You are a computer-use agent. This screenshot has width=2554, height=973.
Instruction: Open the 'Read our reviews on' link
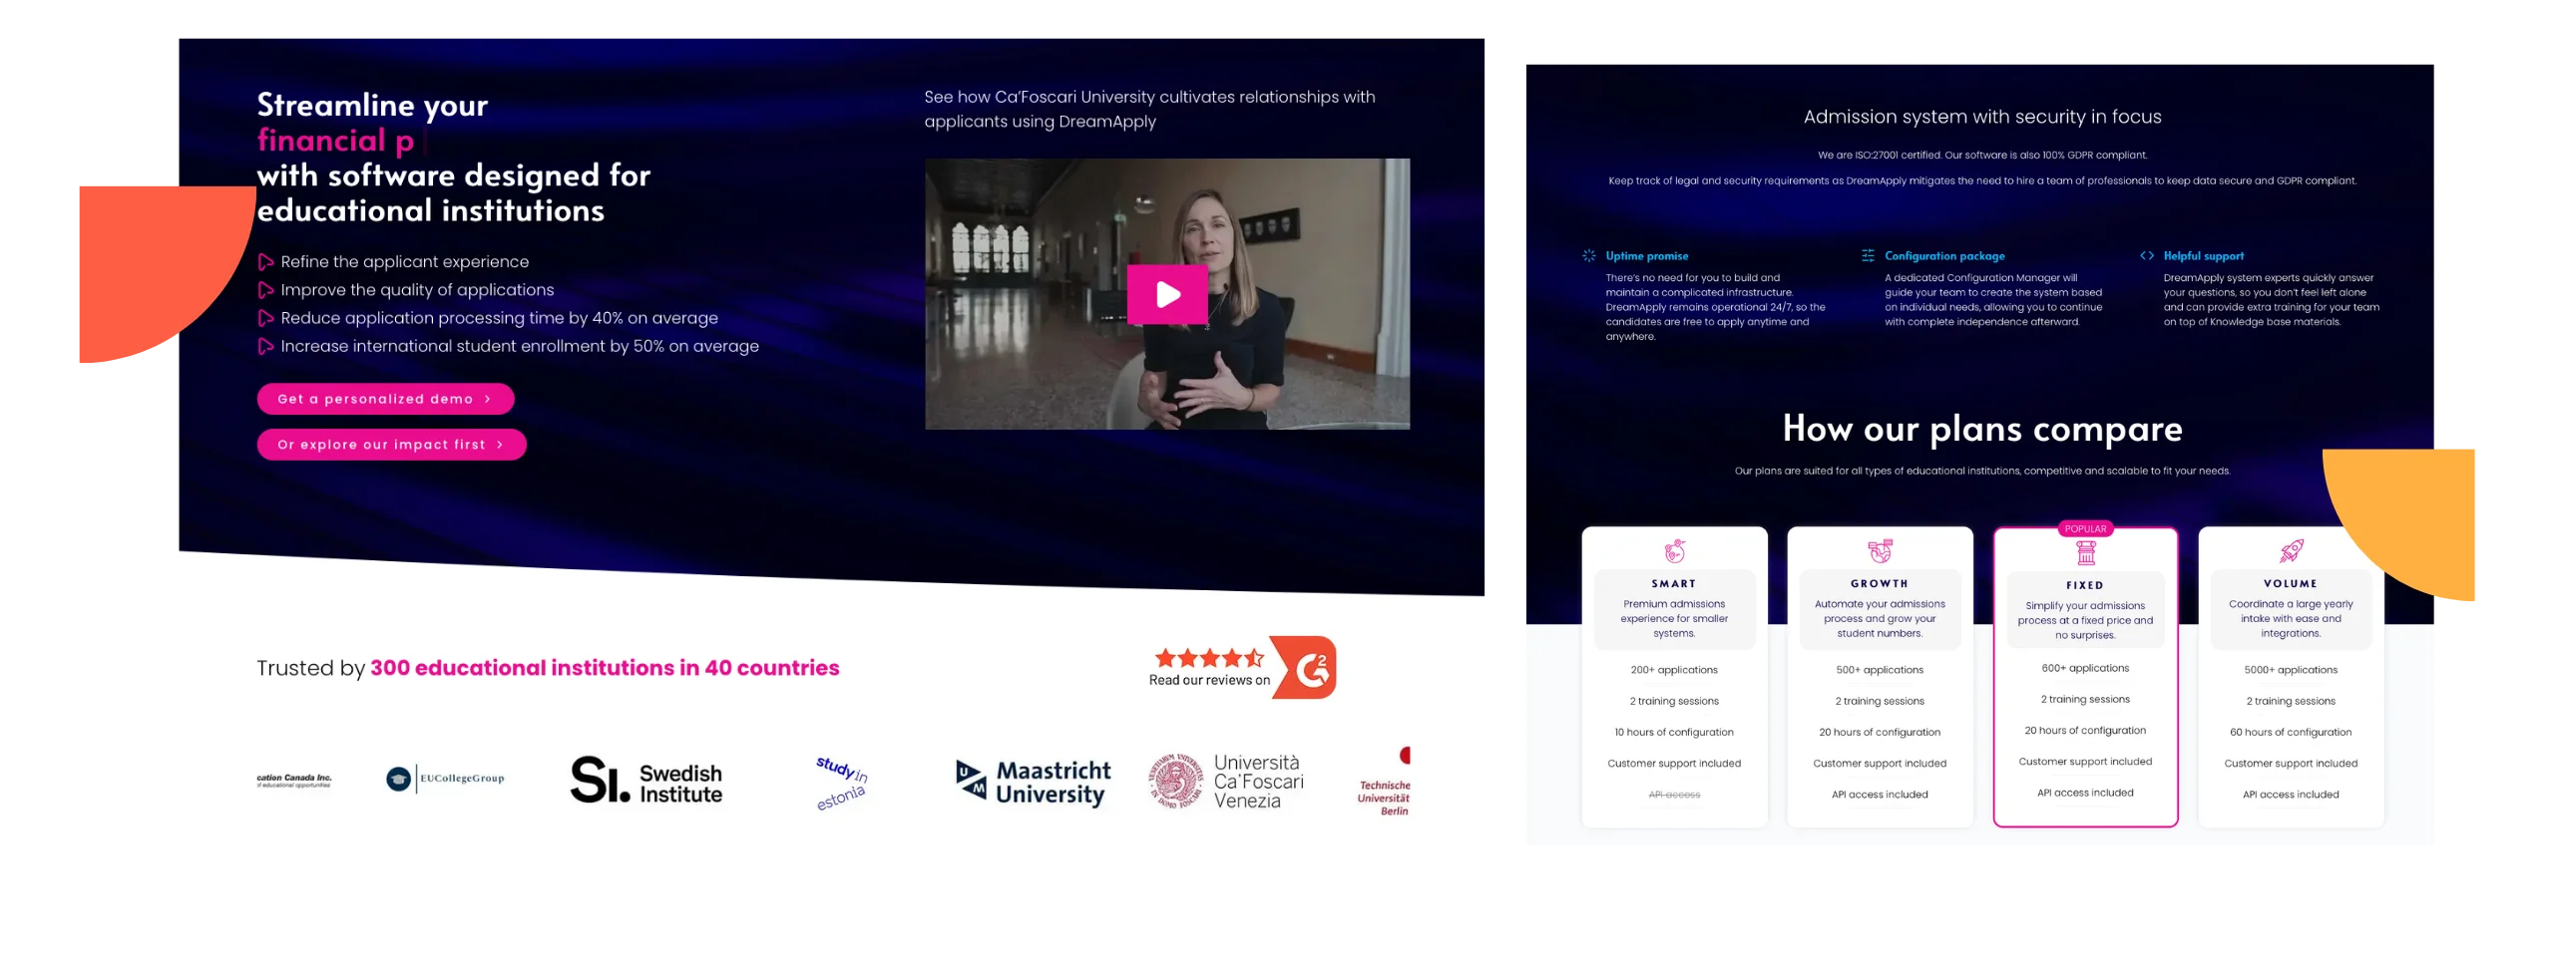[x=1209, y=681]
